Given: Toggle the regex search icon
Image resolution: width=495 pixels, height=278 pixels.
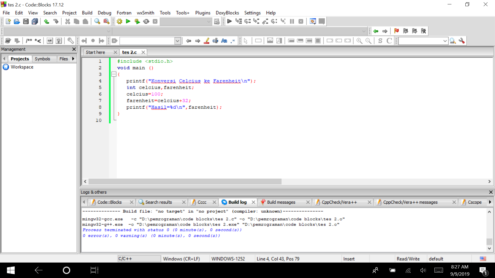Looking at the screenshot, I should tap(233, 41).
